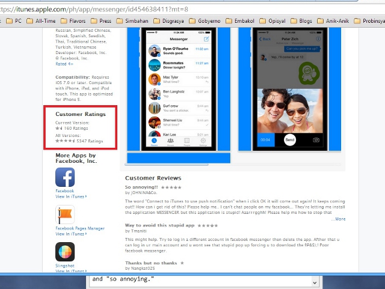Screen dimensions: 385x289
Task: Open the Probinsya bookmarks folder
Action: (x=369, y=21)
